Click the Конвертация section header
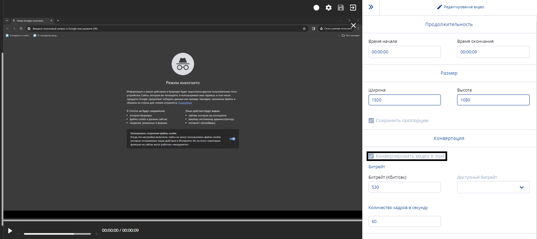This screenshot has width=537, height=239. coord(449,138)
